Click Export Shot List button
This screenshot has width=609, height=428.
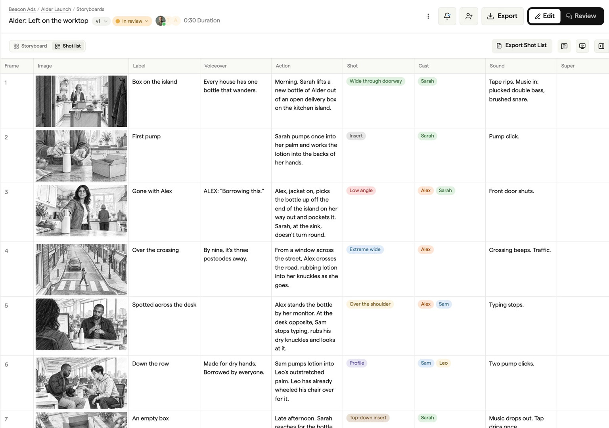[522, 46]
